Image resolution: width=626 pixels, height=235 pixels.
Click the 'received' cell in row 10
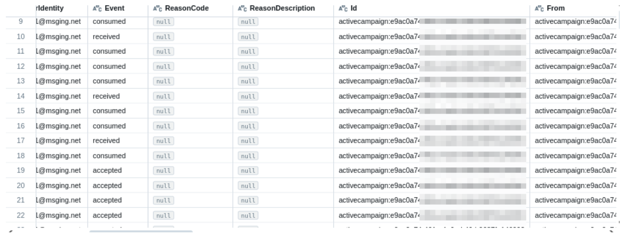point(106,37)
